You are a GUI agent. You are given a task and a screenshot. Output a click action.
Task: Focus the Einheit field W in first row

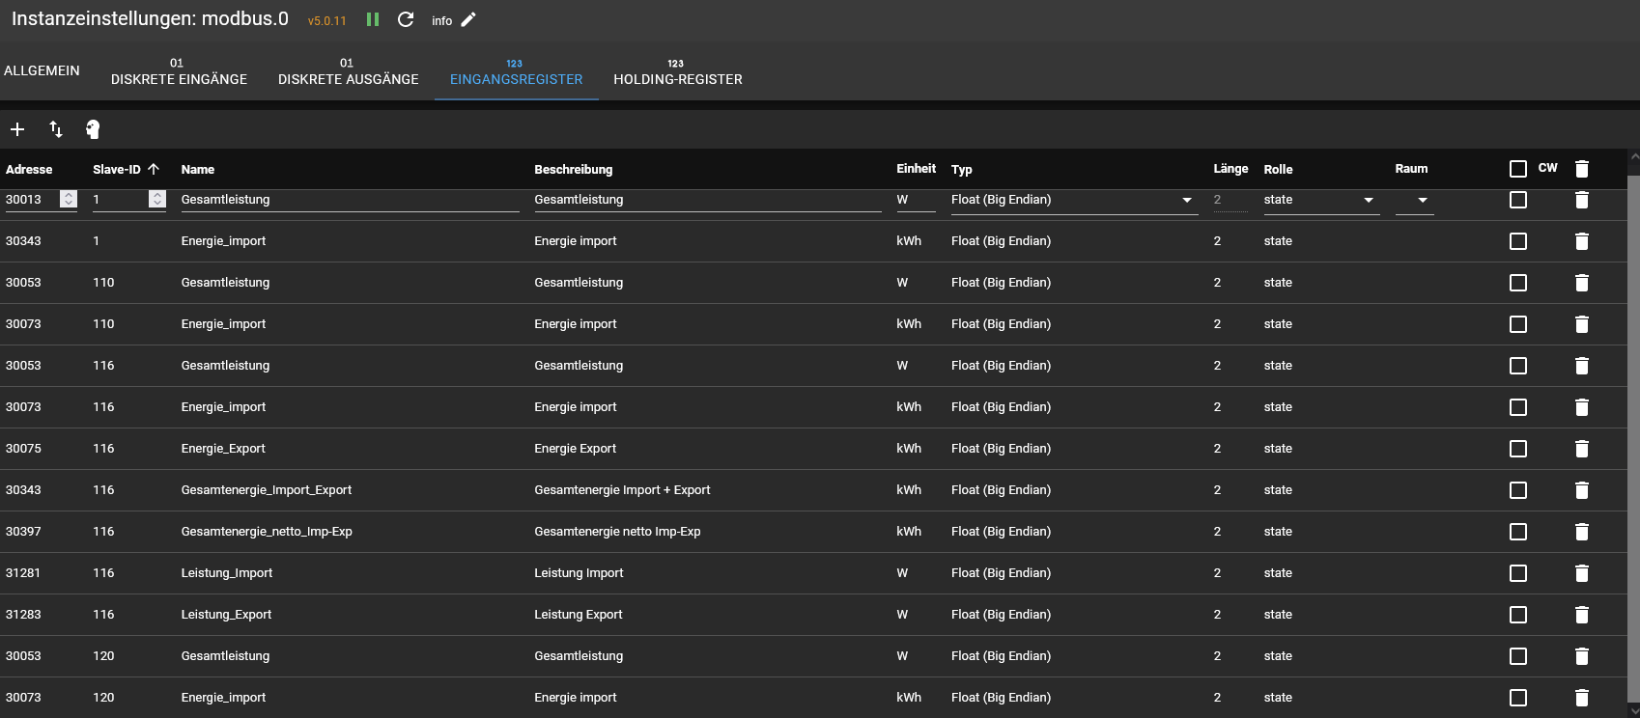pyautogui.click(x=916, y=200)
